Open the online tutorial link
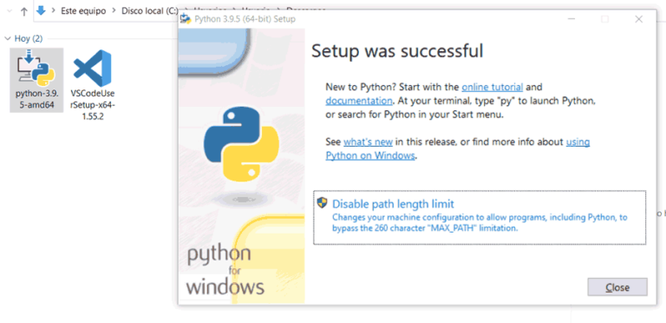The image size is (666, 323). tap(493, 87)
